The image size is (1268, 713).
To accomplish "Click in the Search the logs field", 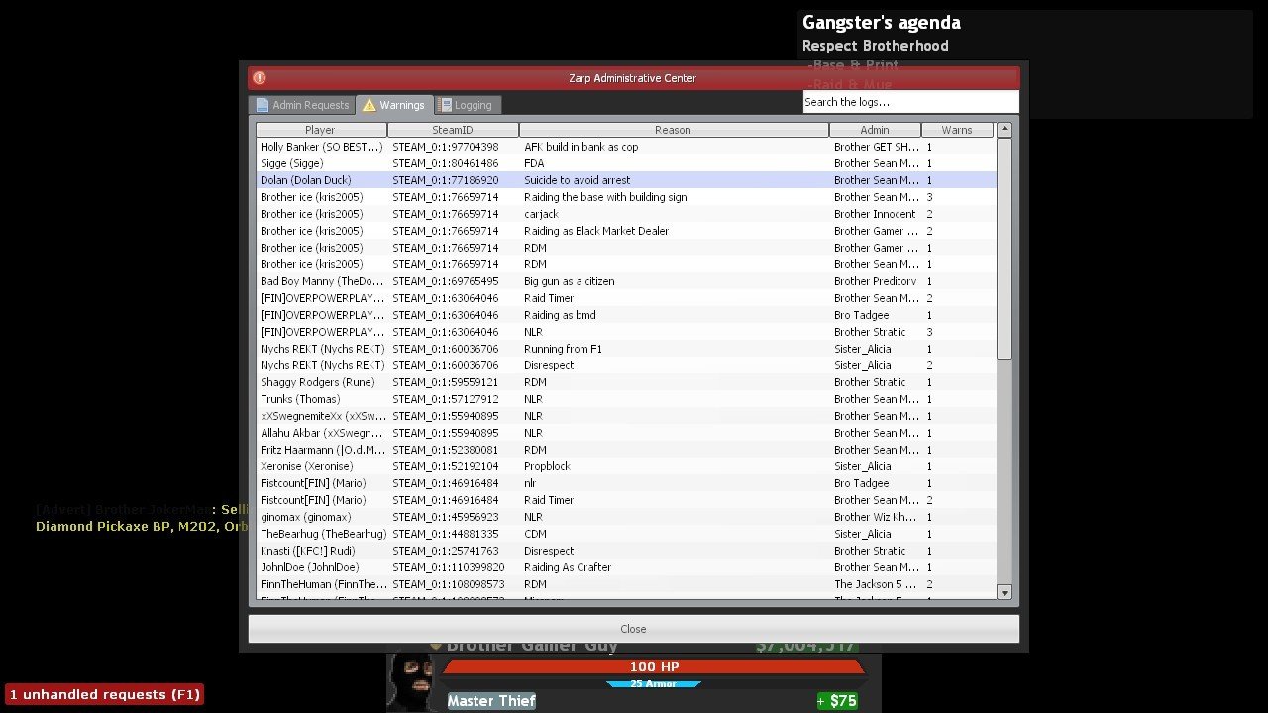I will coord(910,102).
